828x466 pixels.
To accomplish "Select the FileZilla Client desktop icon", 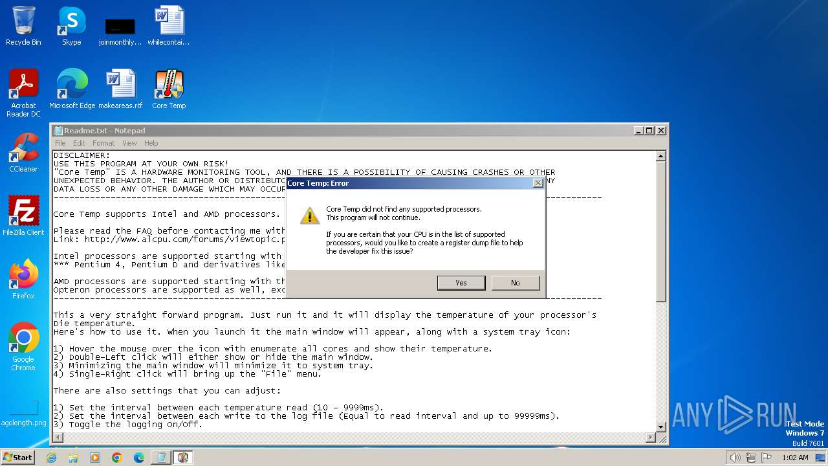I will pyautogui.click(x=23, y=216).
